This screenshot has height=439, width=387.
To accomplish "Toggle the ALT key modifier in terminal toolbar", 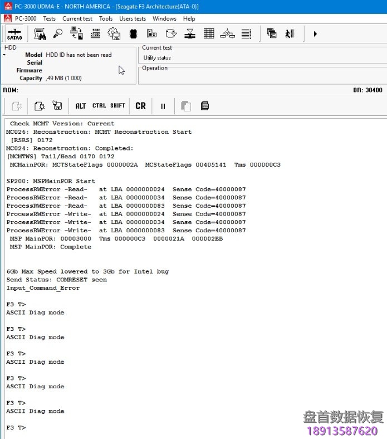I will 81,106.
